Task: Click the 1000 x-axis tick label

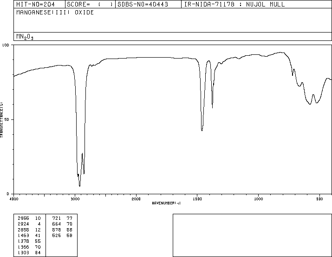Action: 258,199
